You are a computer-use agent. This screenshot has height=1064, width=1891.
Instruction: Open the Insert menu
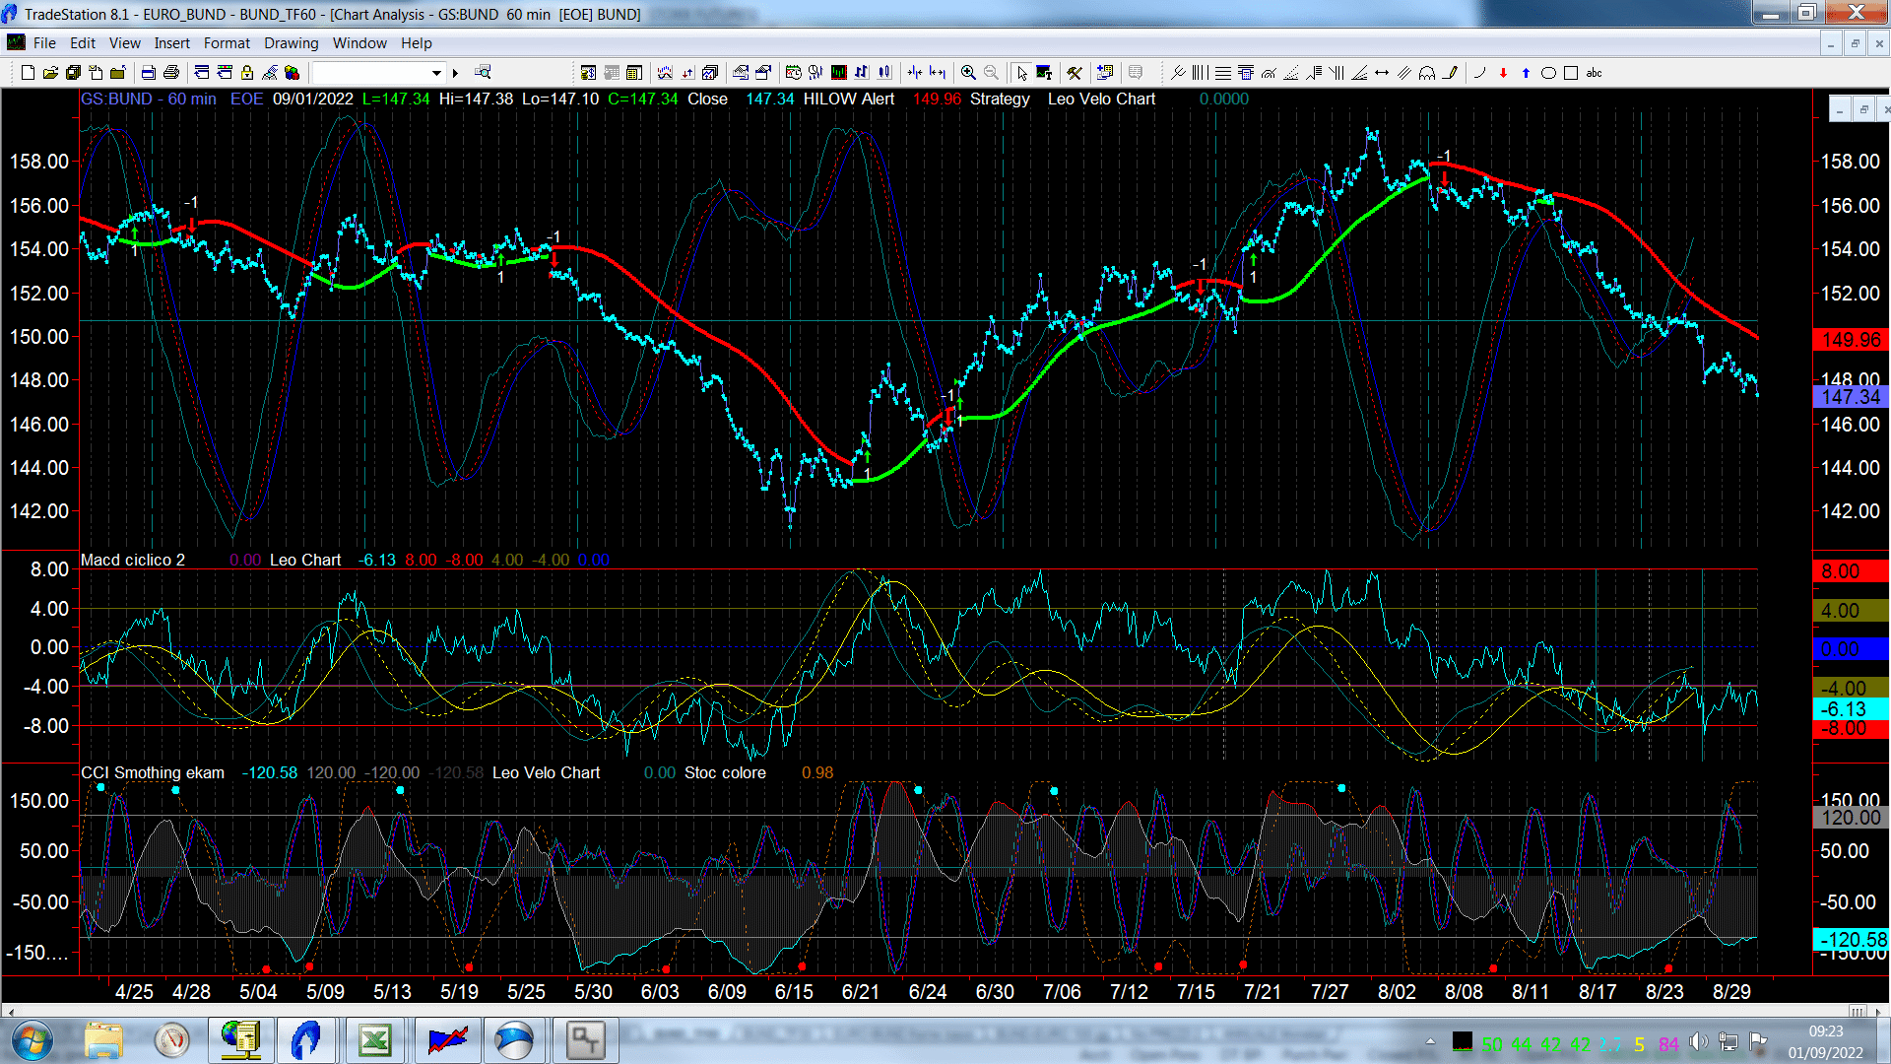click(171, 43)
